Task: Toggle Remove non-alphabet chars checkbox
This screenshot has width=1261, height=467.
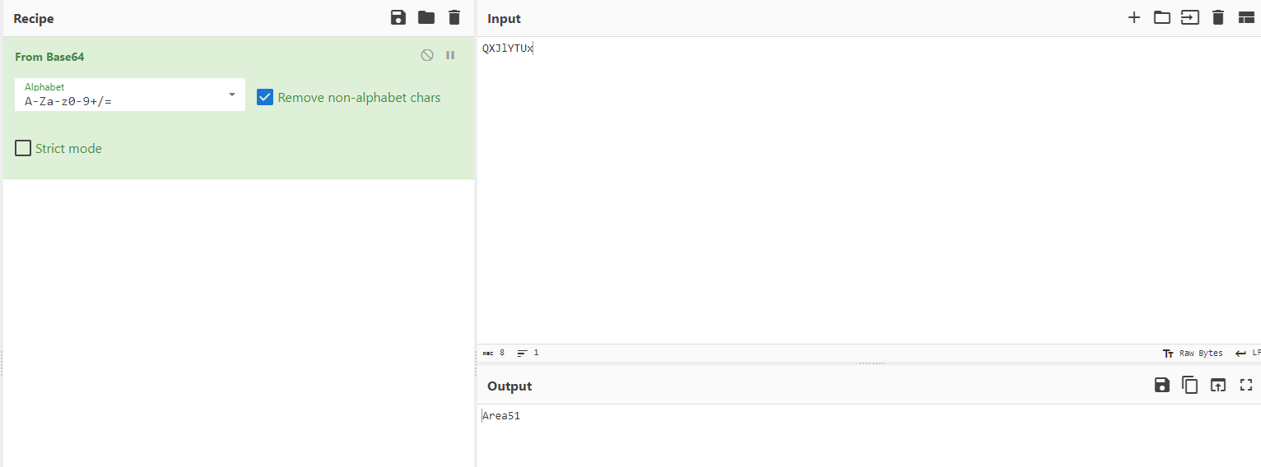Action: 265,98
